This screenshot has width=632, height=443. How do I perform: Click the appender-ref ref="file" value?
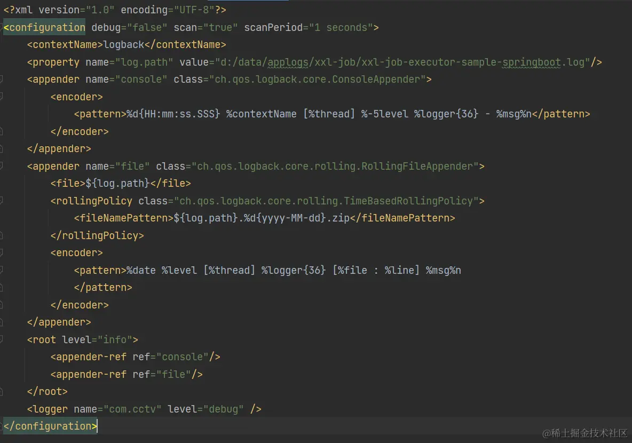(x=173, y=375)
